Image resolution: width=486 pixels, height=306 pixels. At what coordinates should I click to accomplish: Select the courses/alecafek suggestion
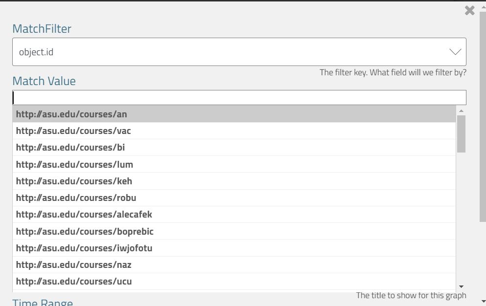pyautogui.click(x=84, y=214)
